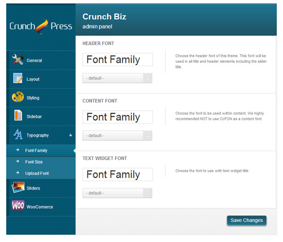Select the Styling paint palette icon
The image size is (283, 242).
click(17, 97)
